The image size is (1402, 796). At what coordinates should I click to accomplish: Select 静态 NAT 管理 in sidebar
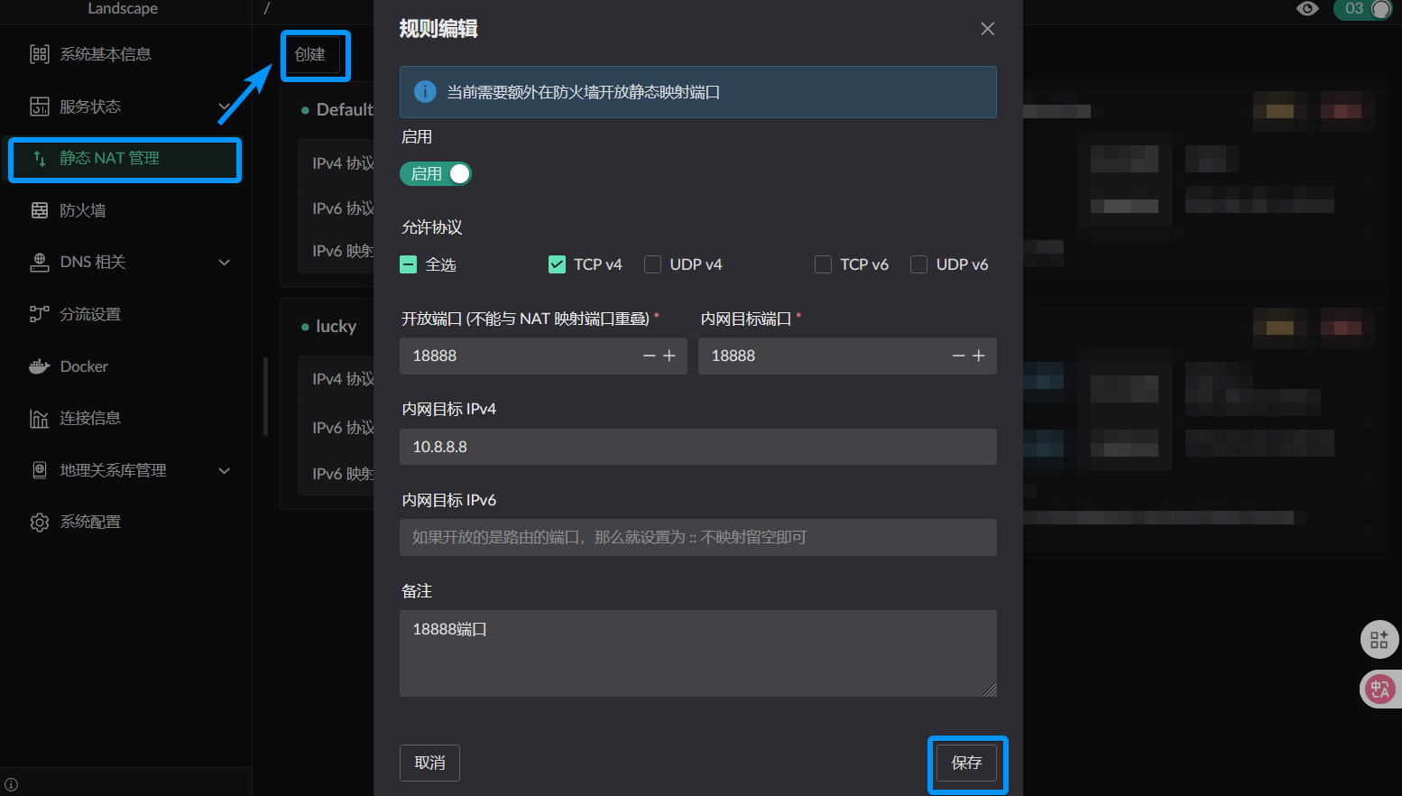click(x=125, y=159)
